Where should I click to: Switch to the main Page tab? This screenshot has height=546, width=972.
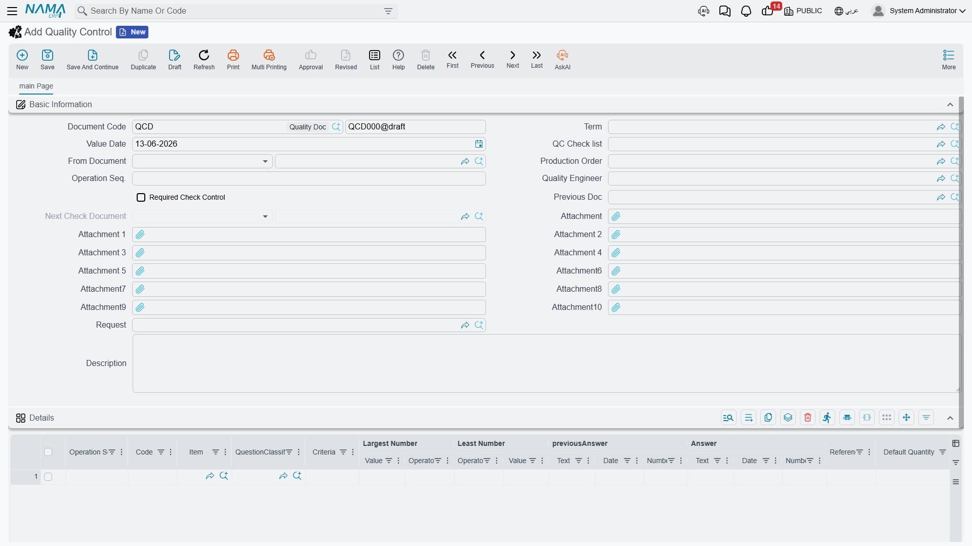(x=36, y=86)
